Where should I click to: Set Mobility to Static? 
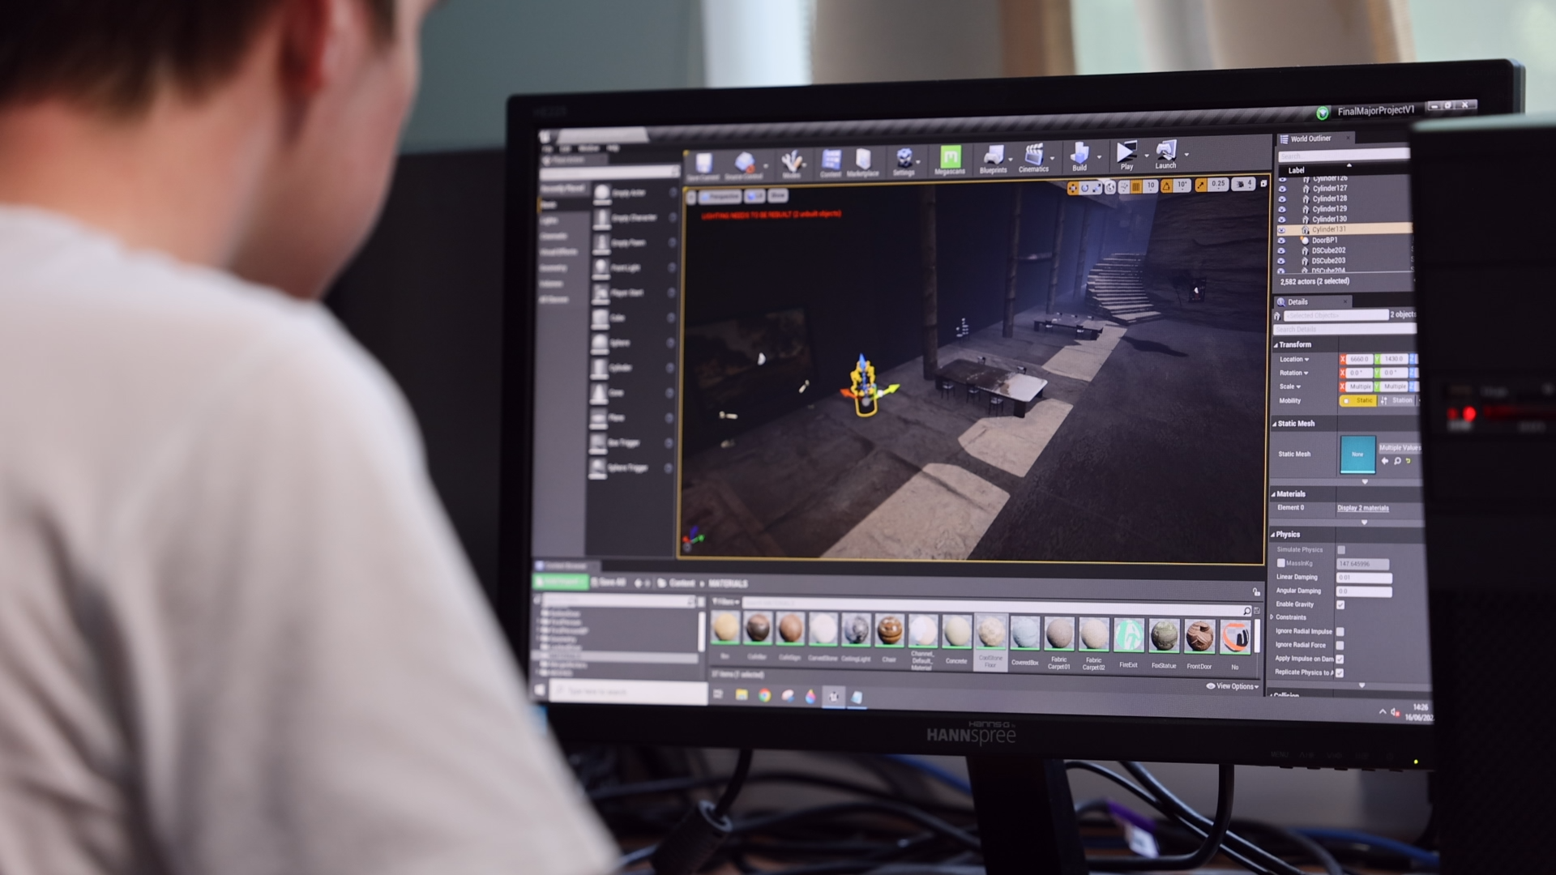click(1359, 401)
